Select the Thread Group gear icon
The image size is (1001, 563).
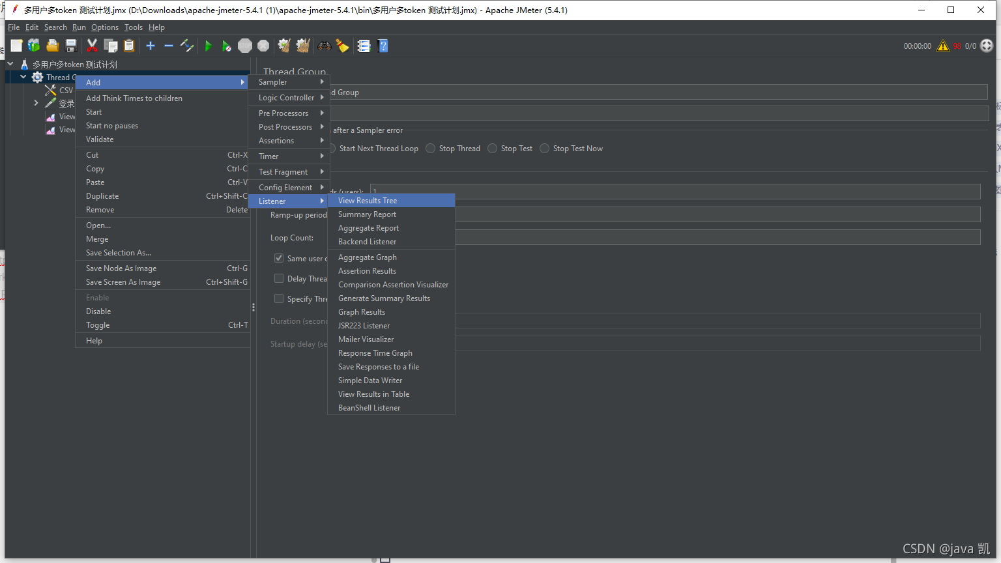point(37,77)
